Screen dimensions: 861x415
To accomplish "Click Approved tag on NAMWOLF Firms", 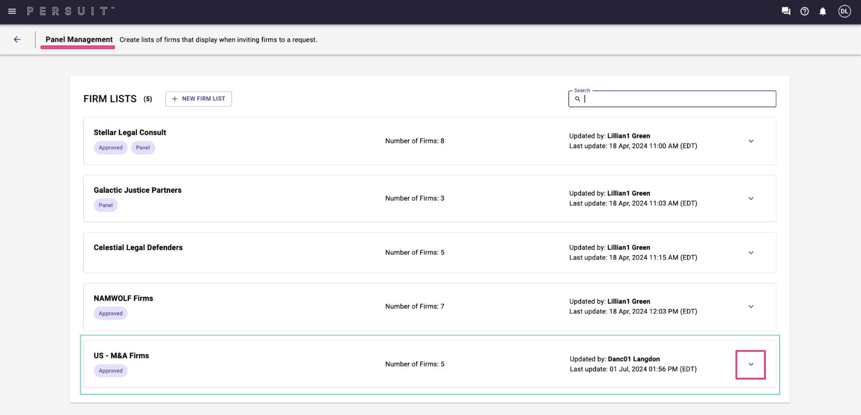I will (x=111, y=313).
